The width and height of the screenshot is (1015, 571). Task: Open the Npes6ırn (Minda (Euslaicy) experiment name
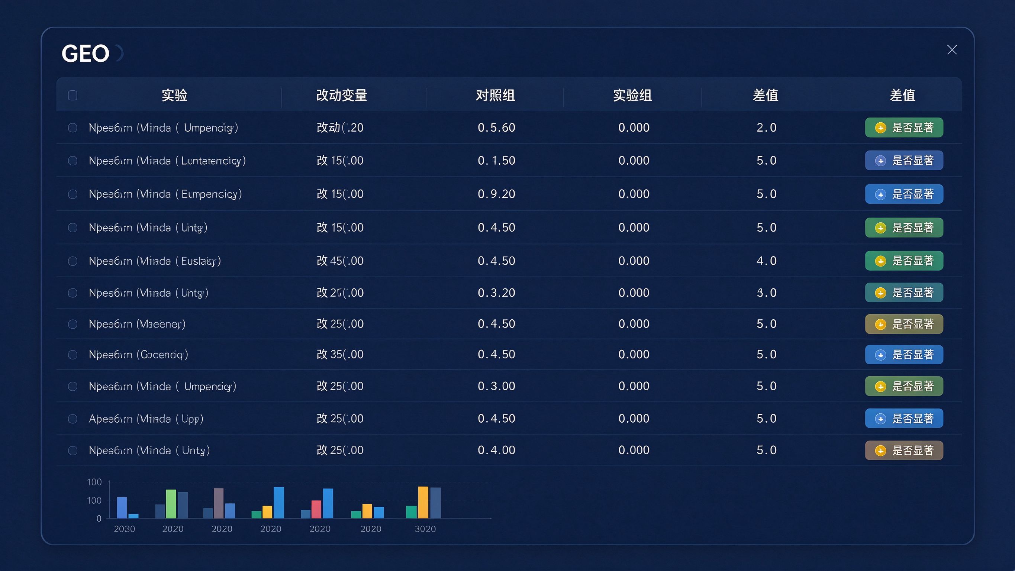click(x=155, y=261)
